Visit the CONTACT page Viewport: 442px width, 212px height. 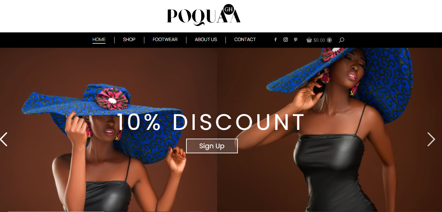pyautogui.click(x=245, y=39)
